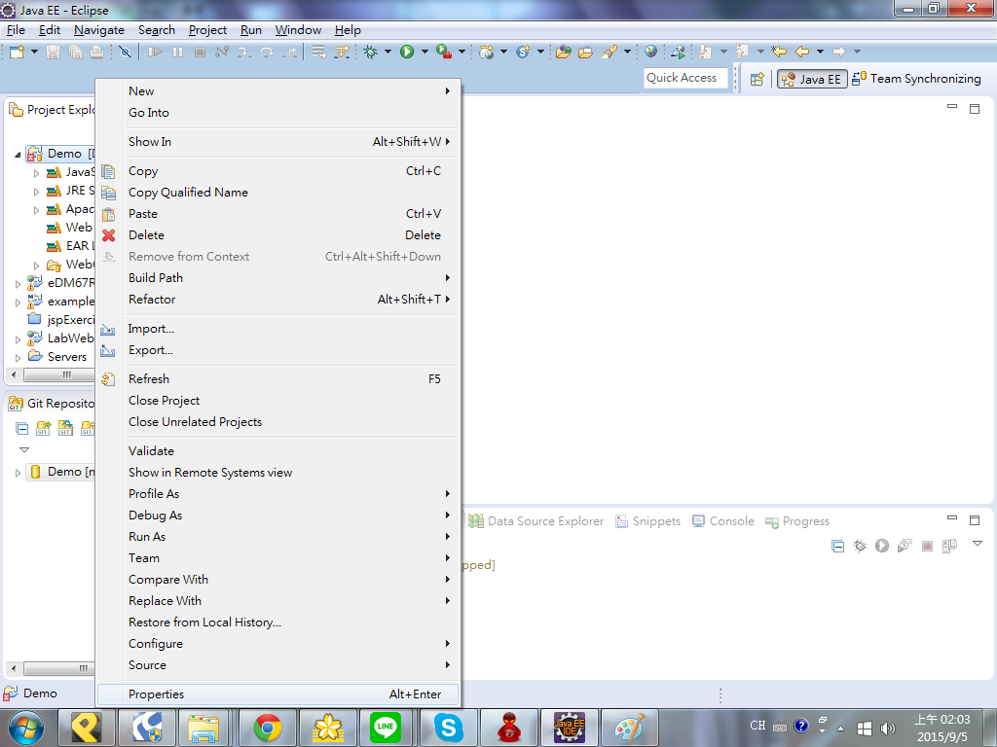997x747 pixels.
Task: Click Project Explorer horizontal scrollbar thumb
Action: pyautogui.click(x=59, y=375)
